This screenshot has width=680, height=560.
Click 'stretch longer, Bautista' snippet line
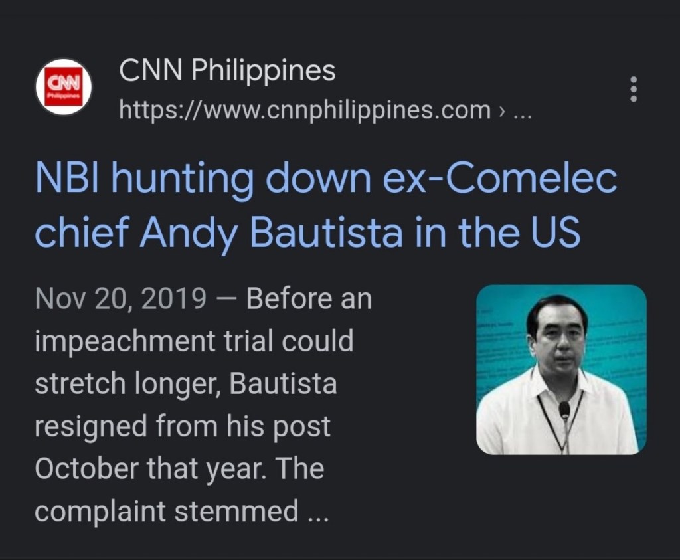185,385
